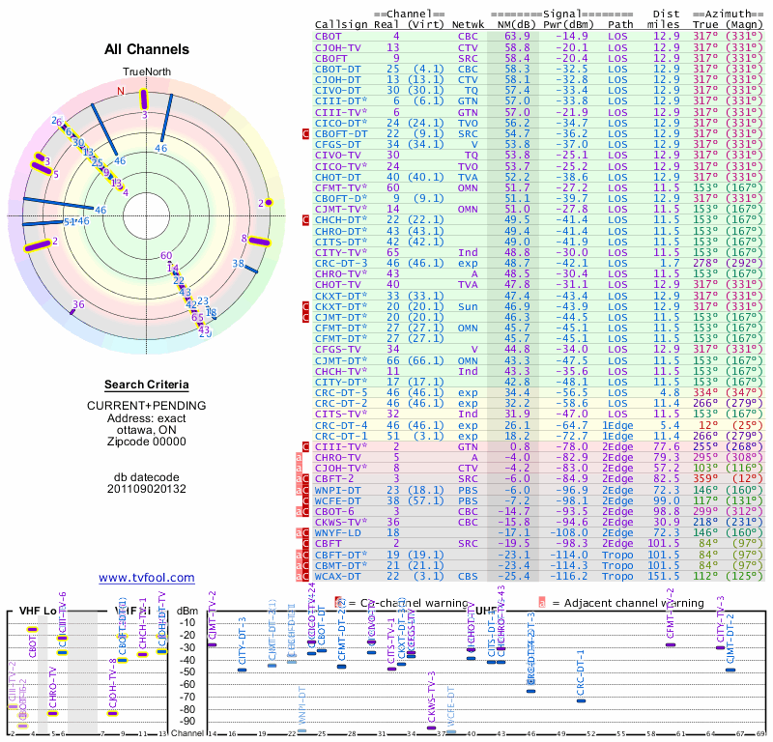
Task: Select the WNPI-DT callsign in the table
Action: click(x=338, y=490)
